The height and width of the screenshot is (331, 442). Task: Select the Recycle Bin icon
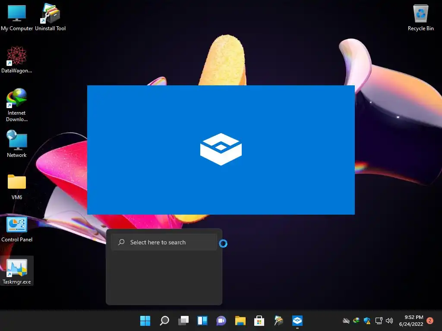420,17
